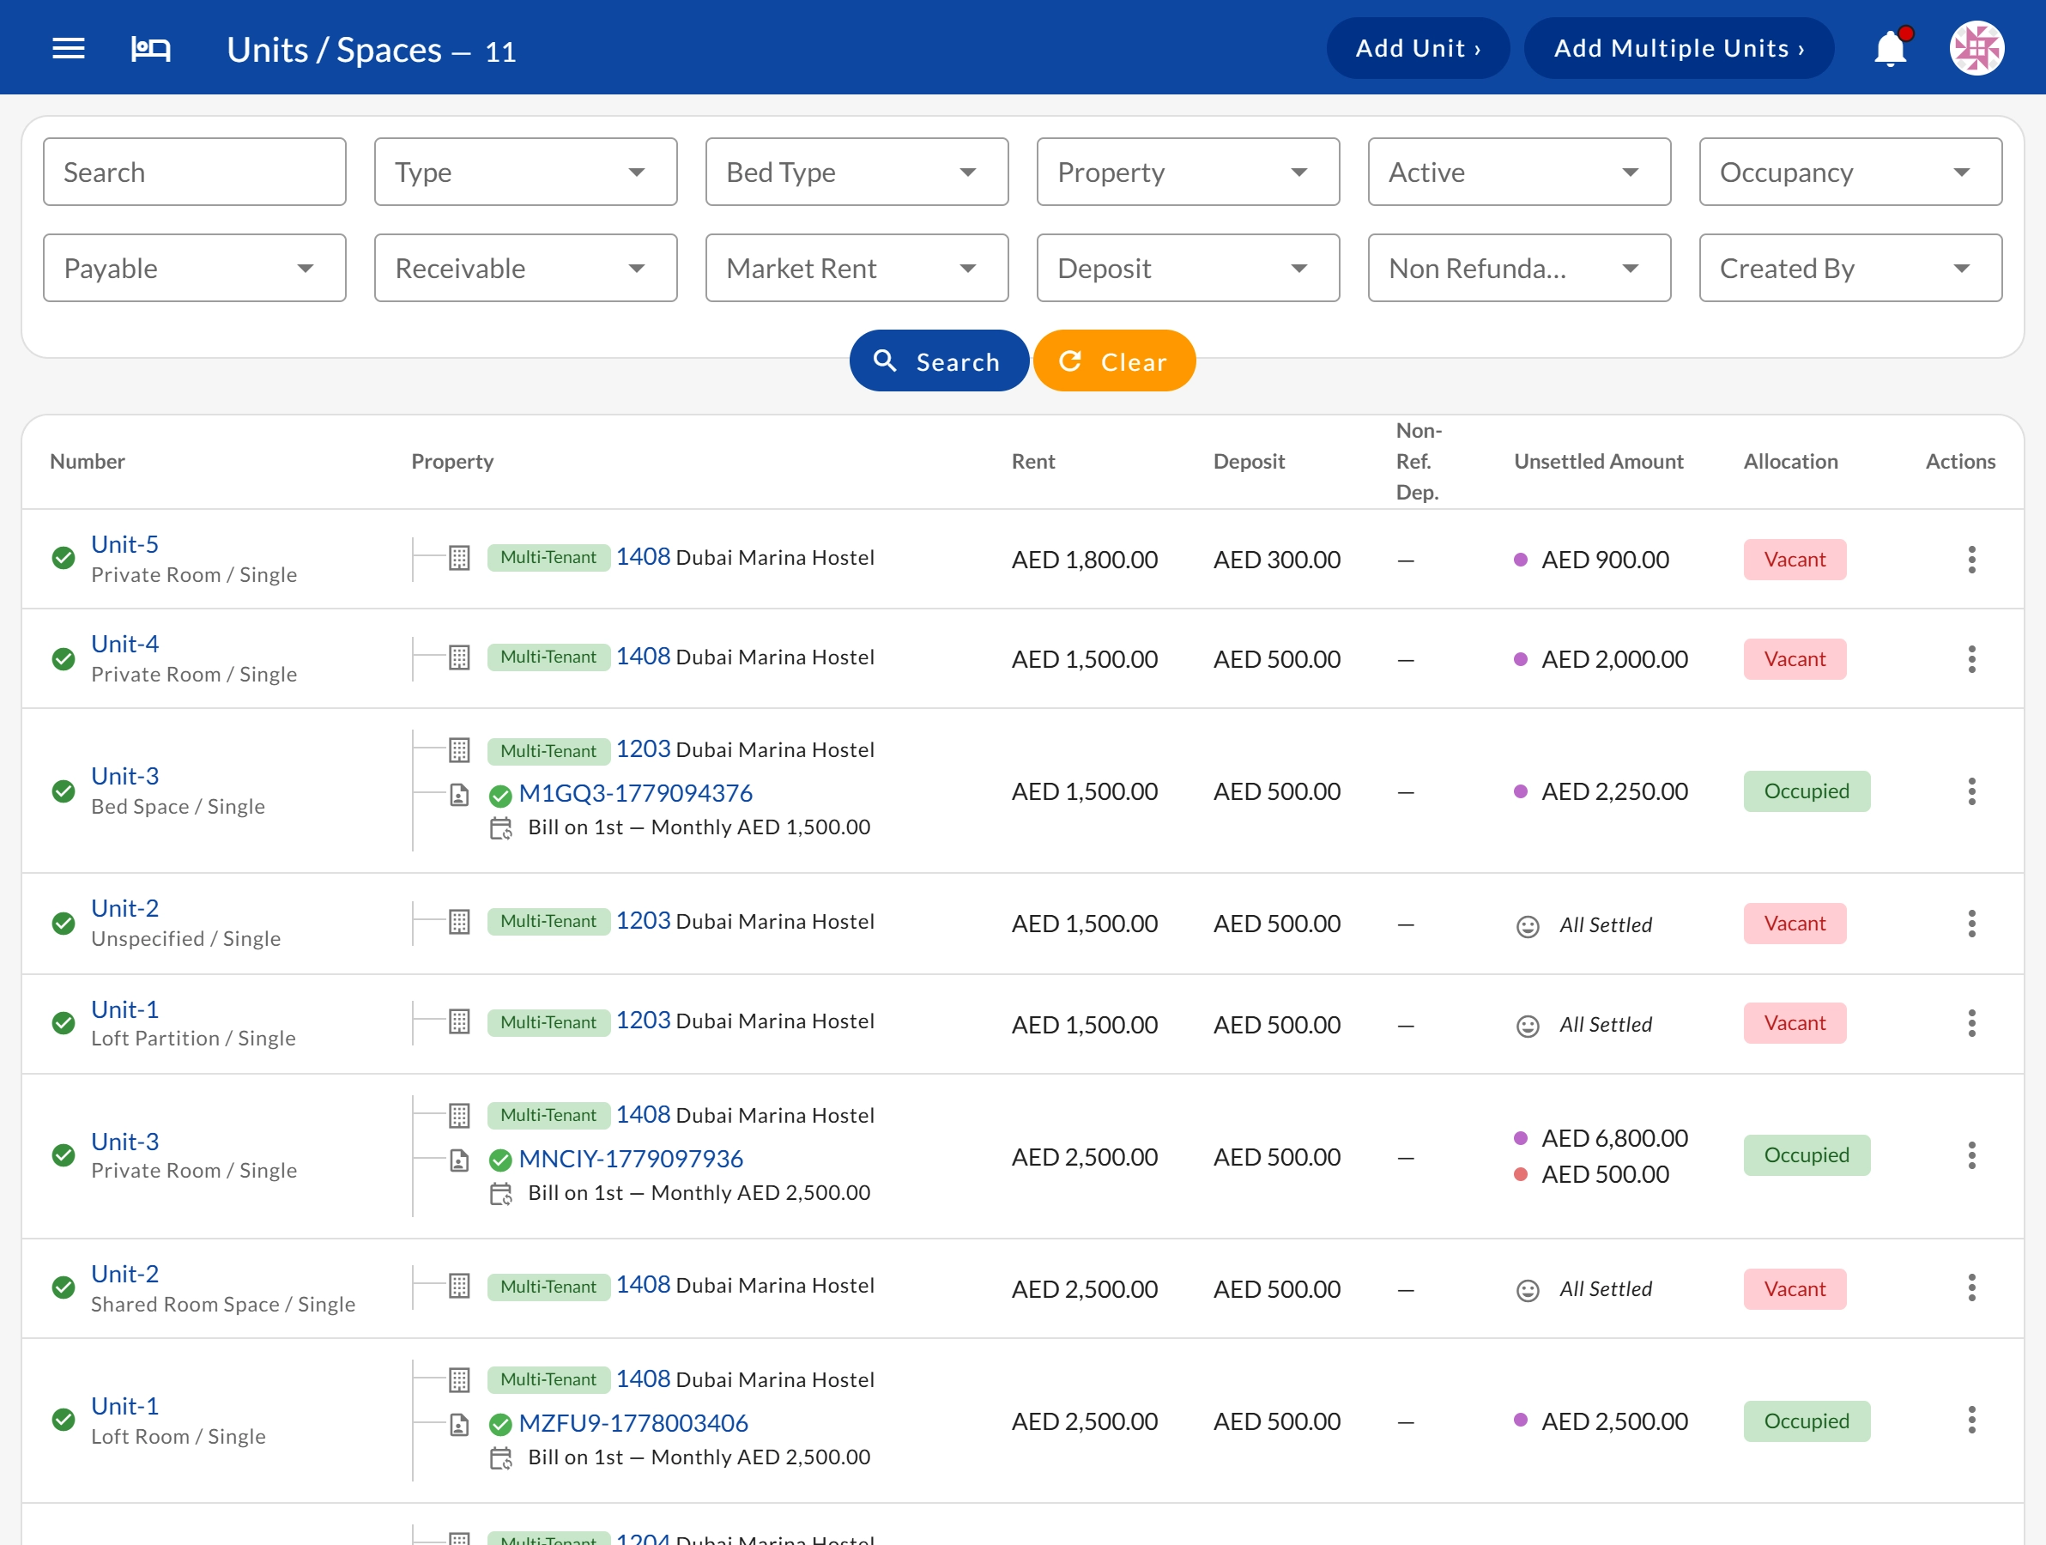Image resolution: width=2046 pixels, height=1545 pixels.
Task: Open the Unit-4 link
Action: [124, 644]
